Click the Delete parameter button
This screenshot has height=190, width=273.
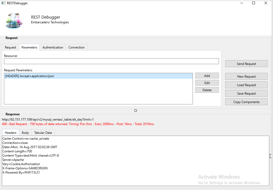click(x=207, y=90)
